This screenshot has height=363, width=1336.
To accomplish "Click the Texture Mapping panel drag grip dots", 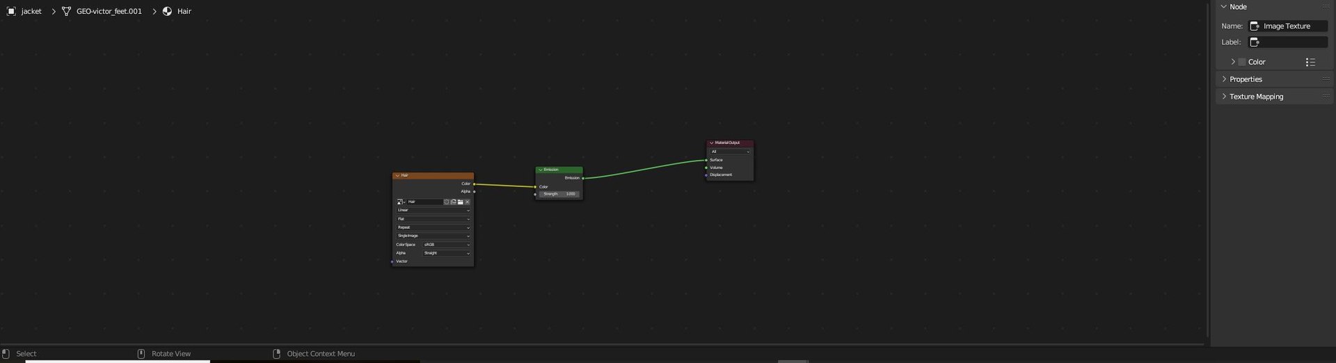I will (x=1326, y=97).
